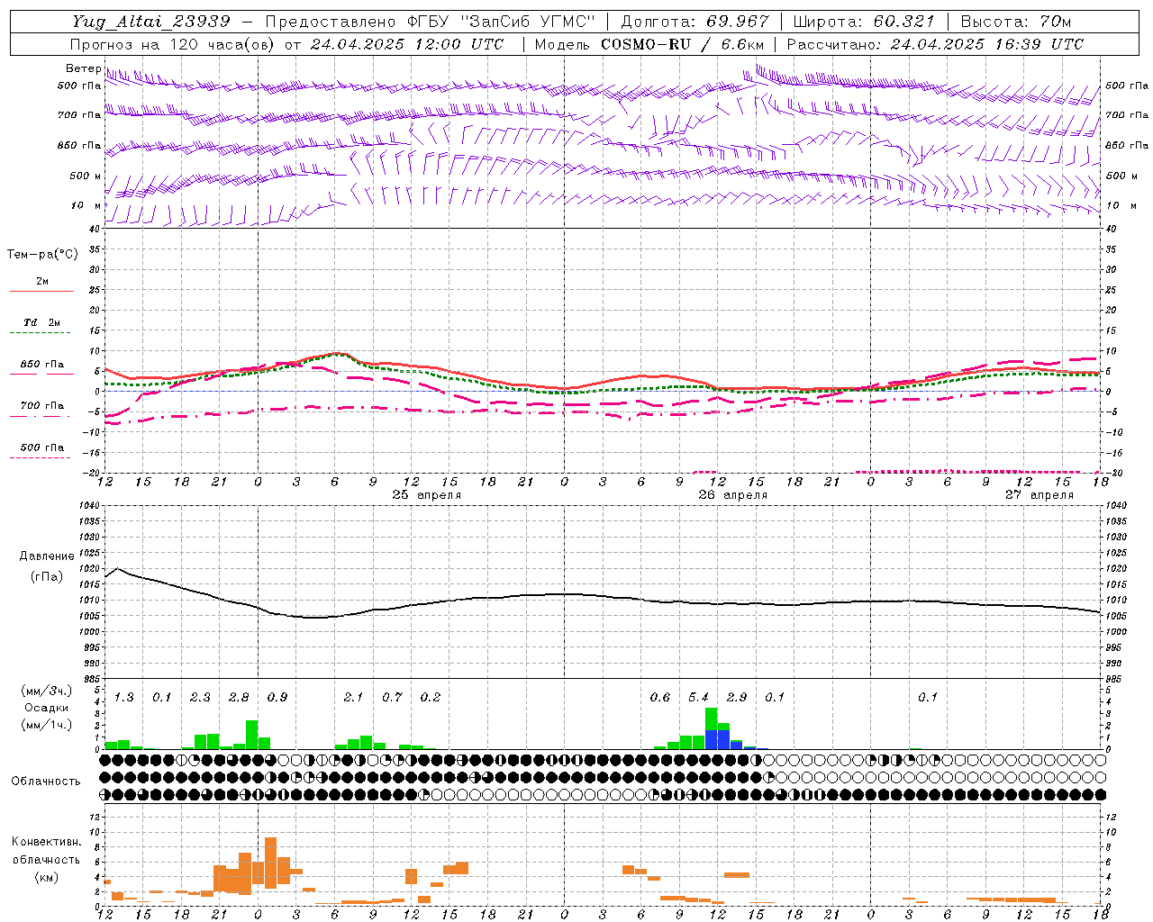The width and height of the screenshot is (1153, 922).
Task: Click the 'Ветер' wind panel label
Action: 83,68
